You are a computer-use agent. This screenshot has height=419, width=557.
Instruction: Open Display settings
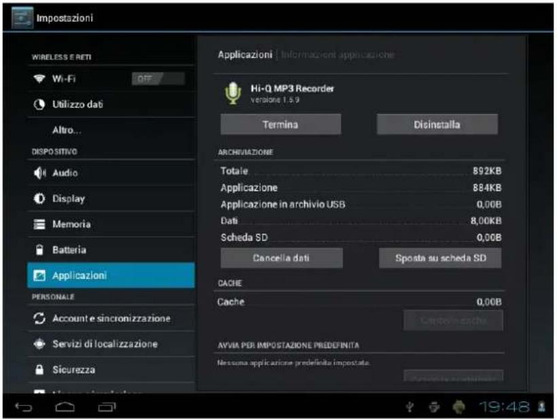pos(111,198)
